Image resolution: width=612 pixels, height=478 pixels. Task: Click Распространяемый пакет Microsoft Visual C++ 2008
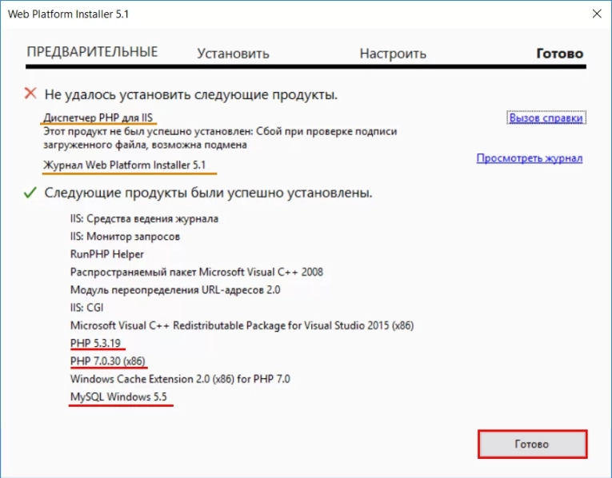pos(197,272)
